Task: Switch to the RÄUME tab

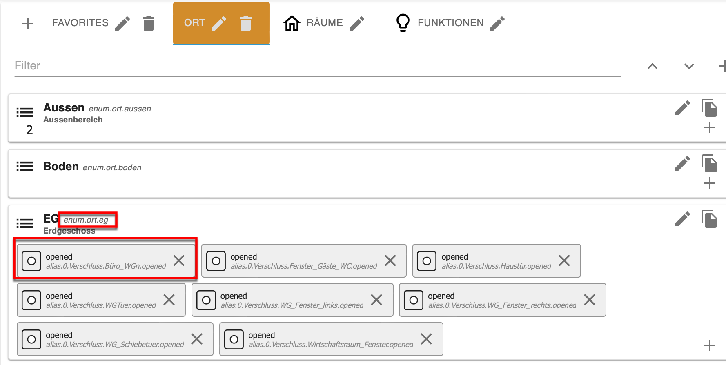Action: click(x=324, y=23)
